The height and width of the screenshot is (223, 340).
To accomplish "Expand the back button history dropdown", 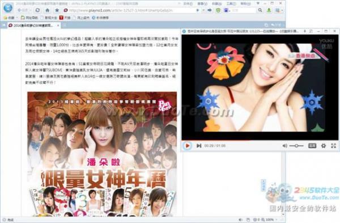I will pyautogui.click(x=30, y=10).
